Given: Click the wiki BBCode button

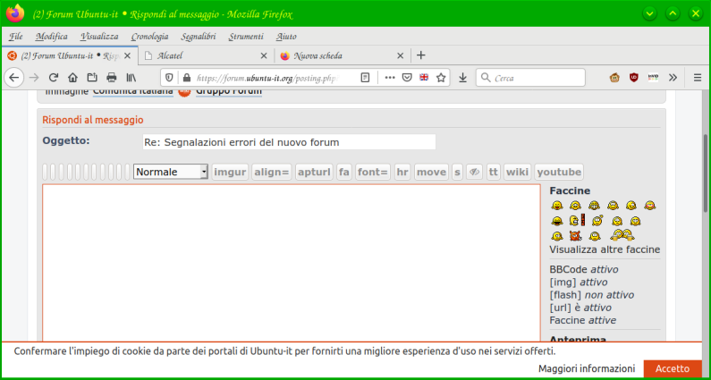Looking at the screenshot, I should pyautogui.click(x=518, y=172).
